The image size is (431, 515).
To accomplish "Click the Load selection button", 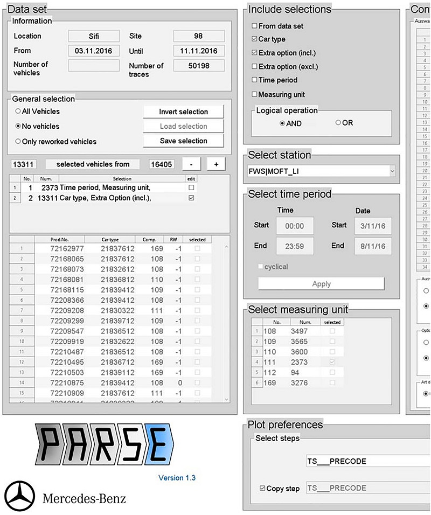I will point(183,126).
